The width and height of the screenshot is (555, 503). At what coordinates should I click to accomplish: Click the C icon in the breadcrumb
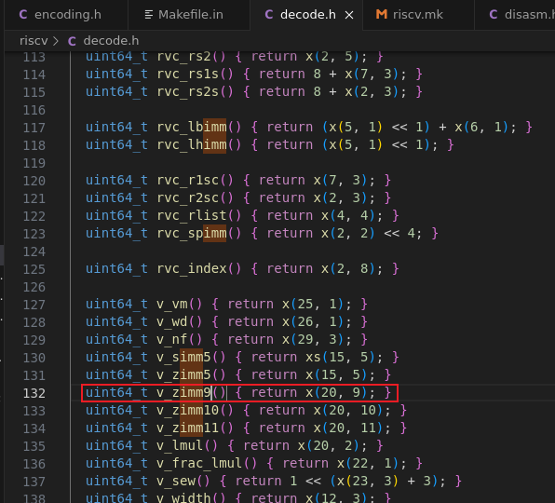click(x=72, y=41)
